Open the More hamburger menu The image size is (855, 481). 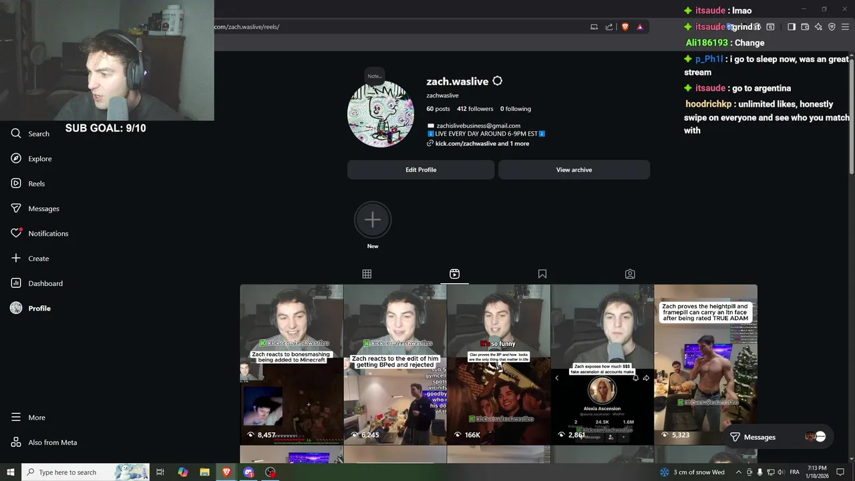pos(28,418)
